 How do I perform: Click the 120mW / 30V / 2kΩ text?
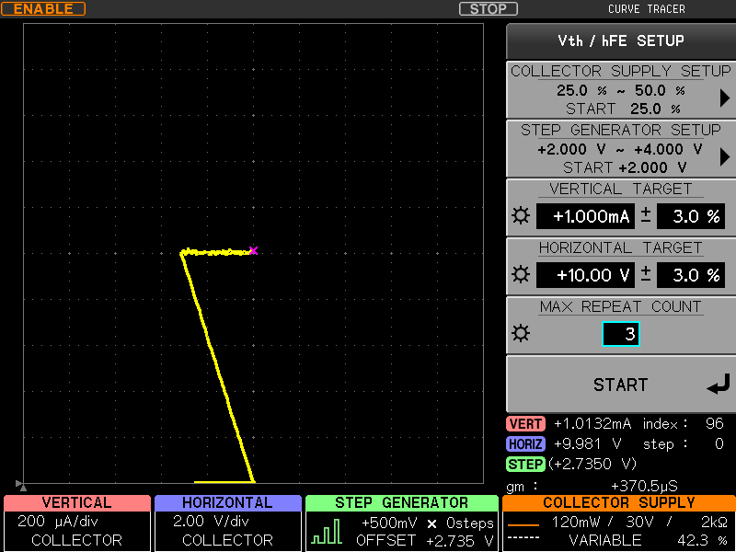pyautogui.click(x=639, y=522)
